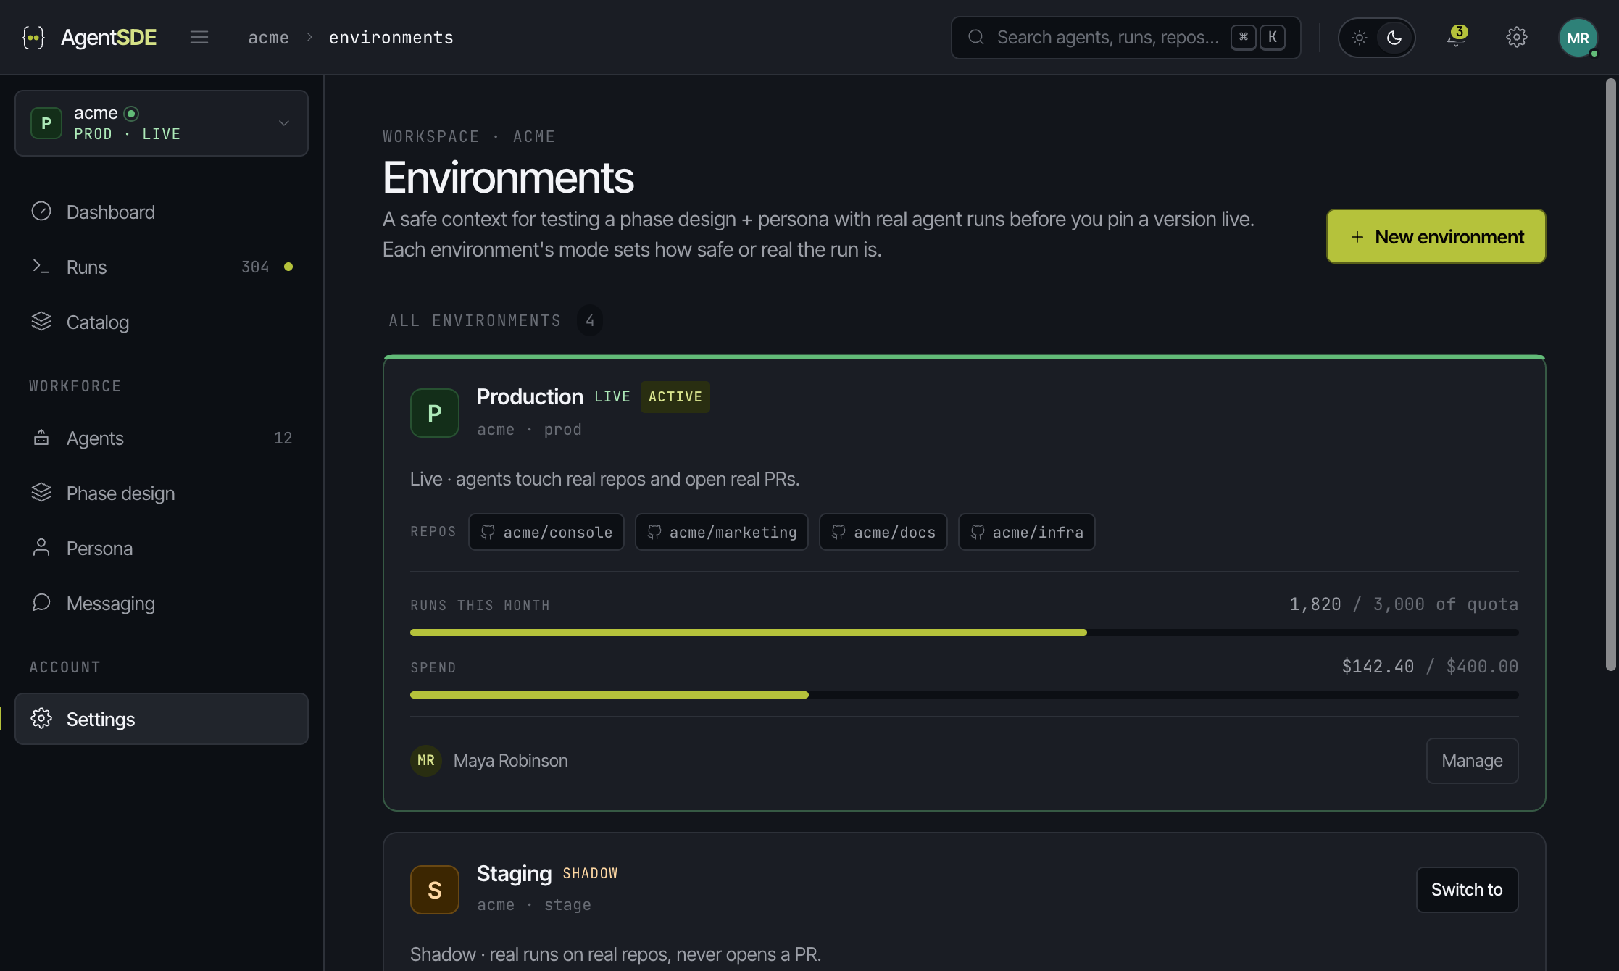Viewport: 1619px width, 971px height.
Task: Click the New environment button
Action: coord(1436,236)
